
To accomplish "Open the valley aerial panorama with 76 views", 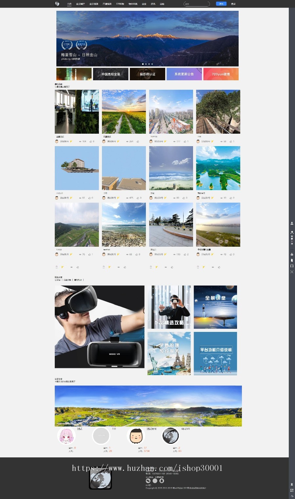I will (x=77, y=224).
